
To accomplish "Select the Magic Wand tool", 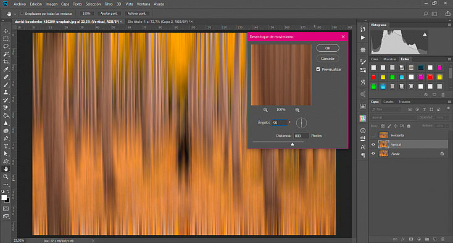I will click(x=6, y=54).
